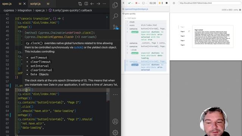The height and width of the screenshot is (136, 242).
Task: Select the assert aria-selected true entry
Action: point(146,36)
